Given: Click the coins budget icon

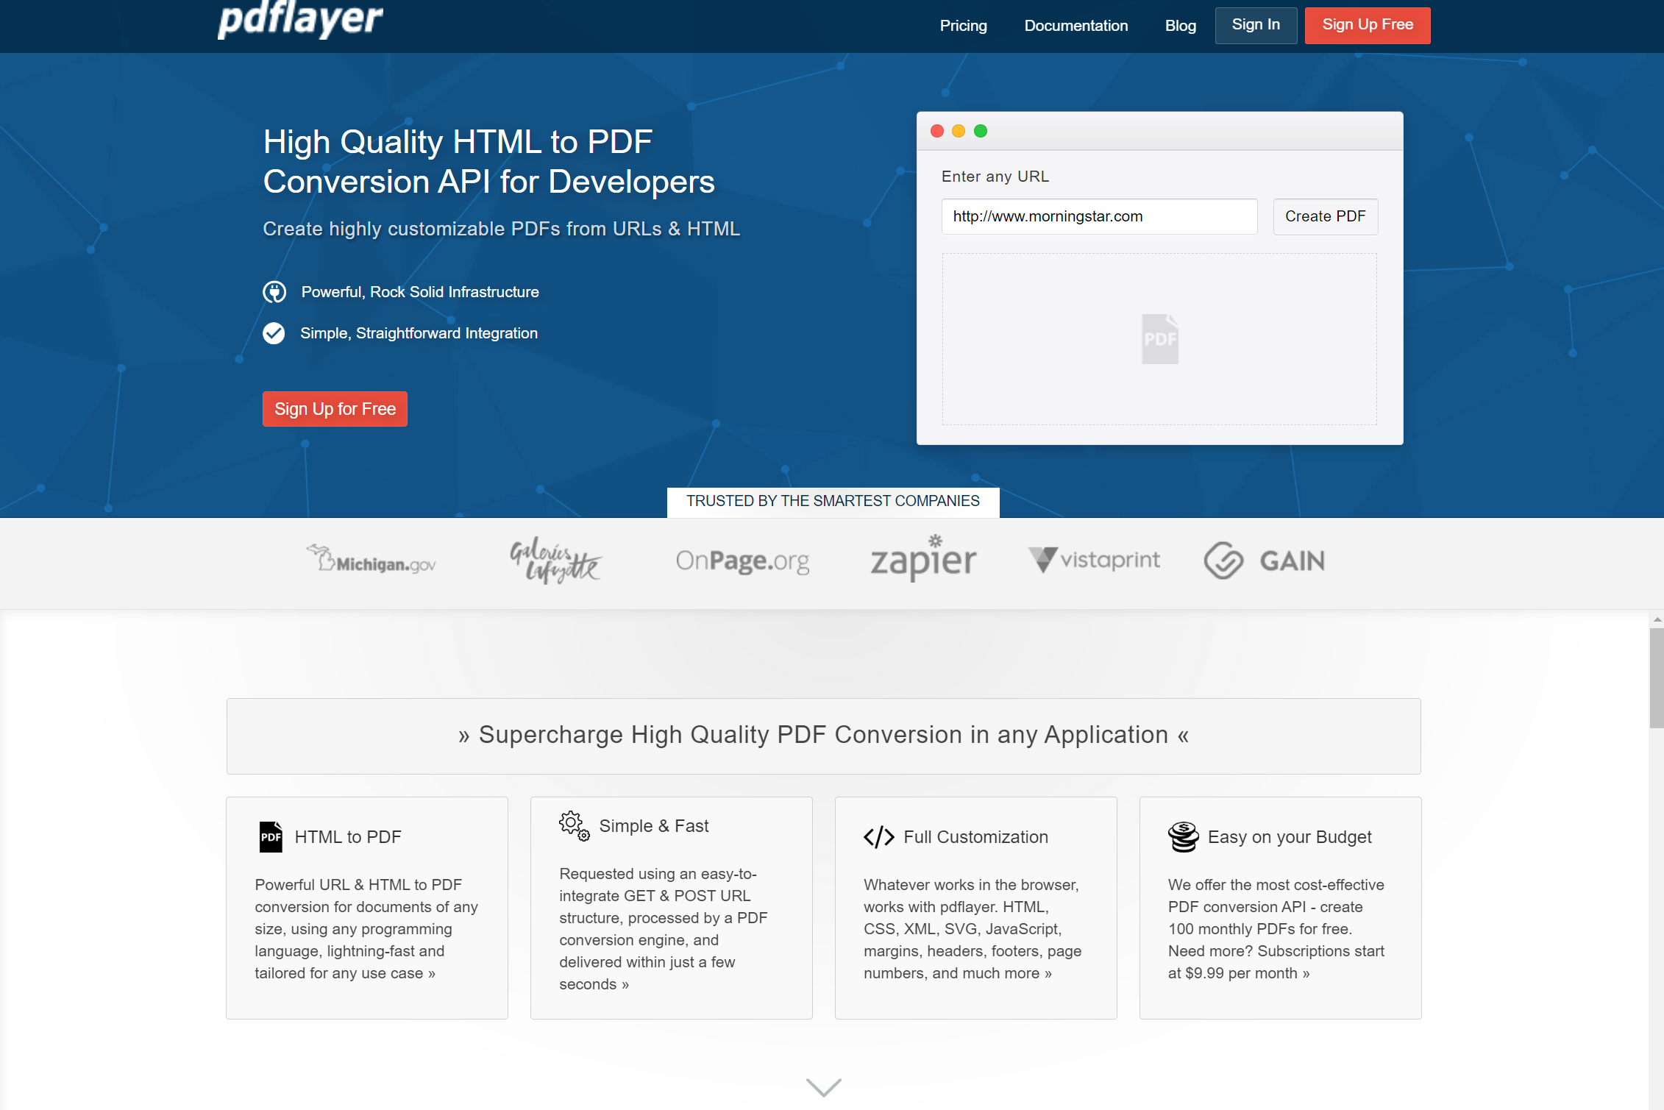Looking at the screenshot, I should (x=1184, y=837).
